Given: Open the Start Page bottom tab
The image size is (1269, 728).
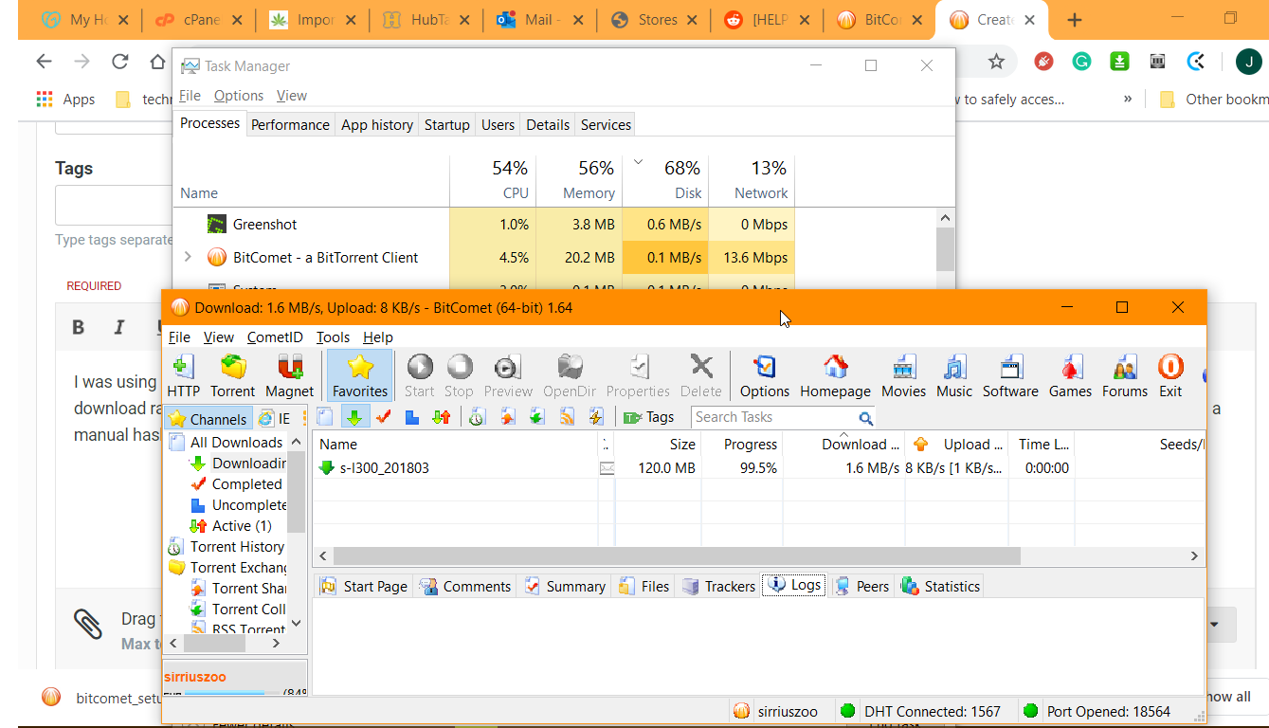Looking at the screenshot, I should pos(364,587).
